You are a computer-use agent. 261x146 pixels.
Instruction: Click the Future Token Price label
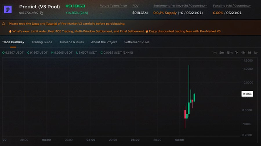(x=113, y=6)
